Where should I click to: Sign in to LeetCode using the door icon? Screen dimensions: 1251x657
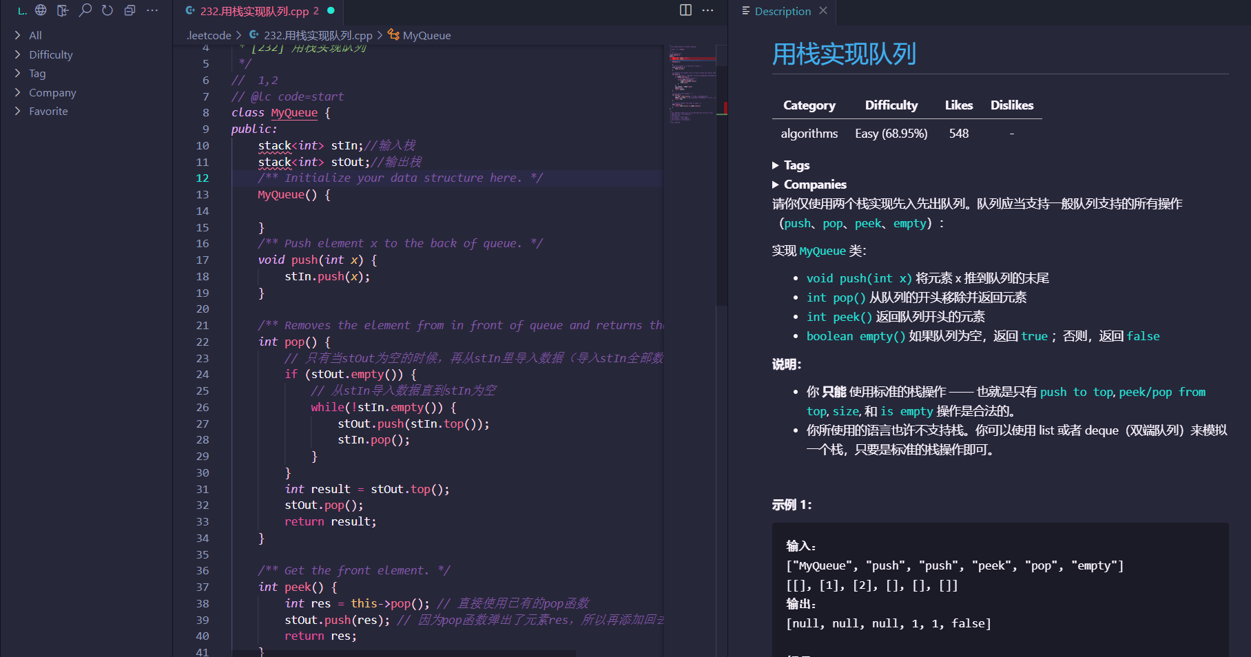point(63,10)
